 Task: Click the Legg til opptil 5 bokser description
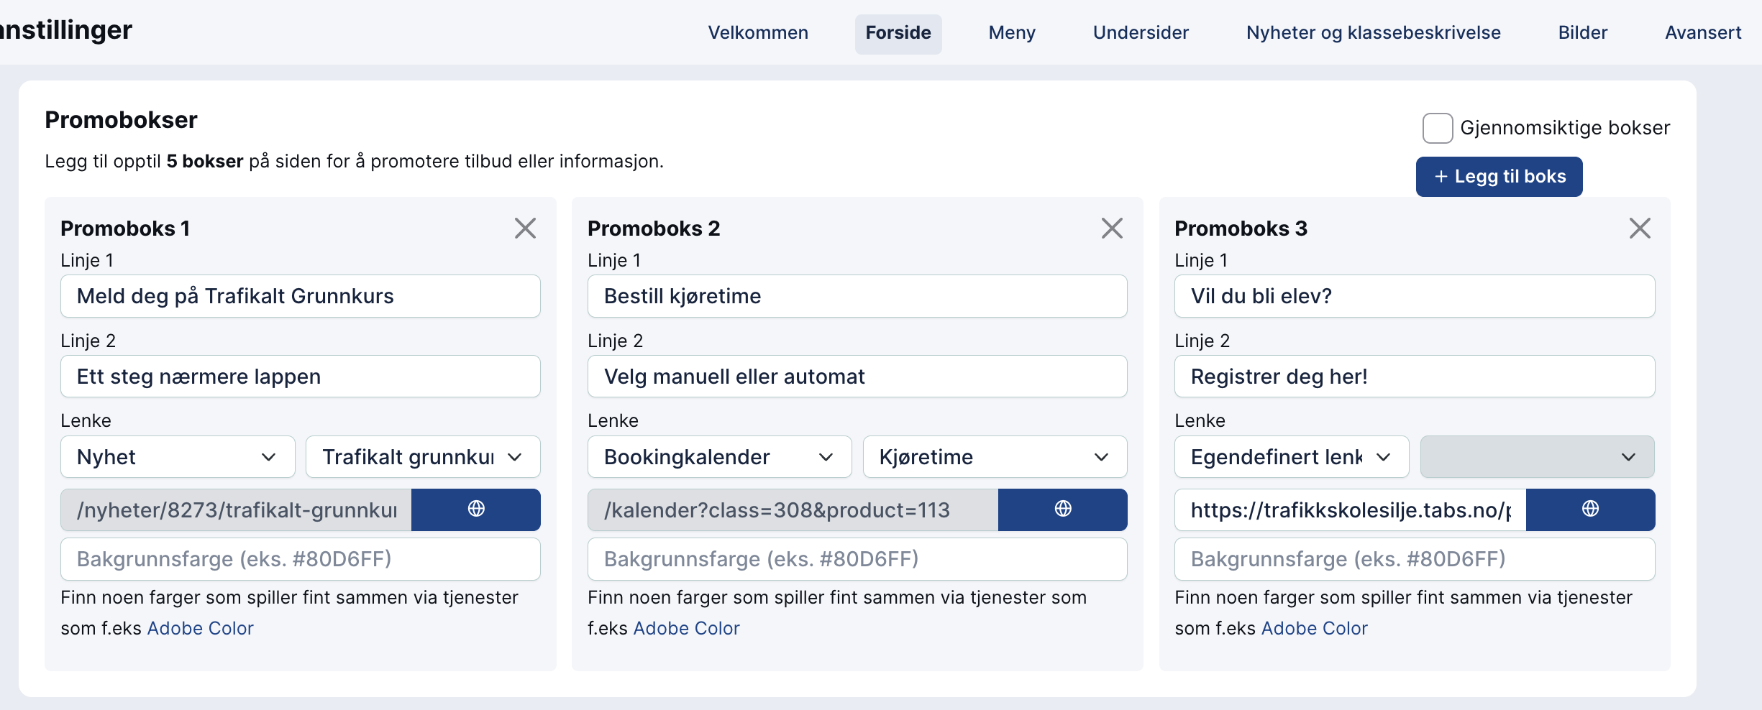click(x=354, y=161)
